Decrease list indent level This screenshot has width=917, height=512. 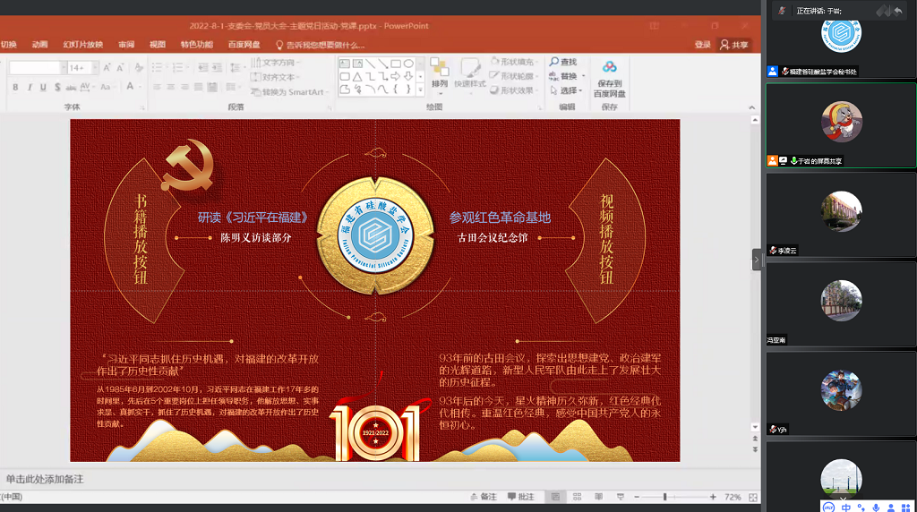pyautogui.click(x=202, y=68)
